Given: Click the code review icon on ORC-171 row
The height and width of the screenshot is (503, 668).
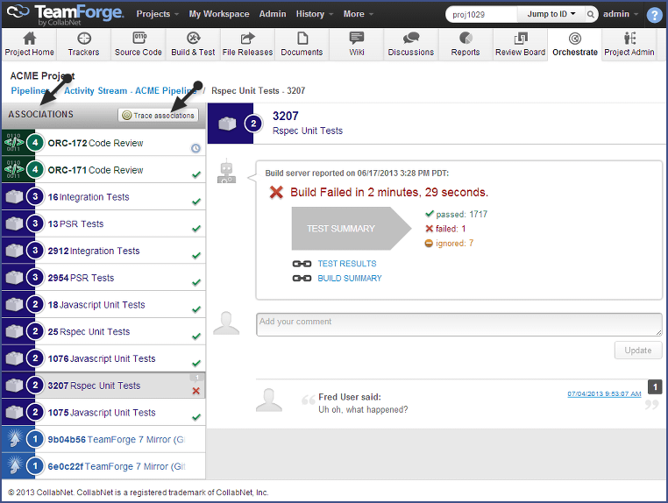Looking at the screenshot, I should click(14, 169).
